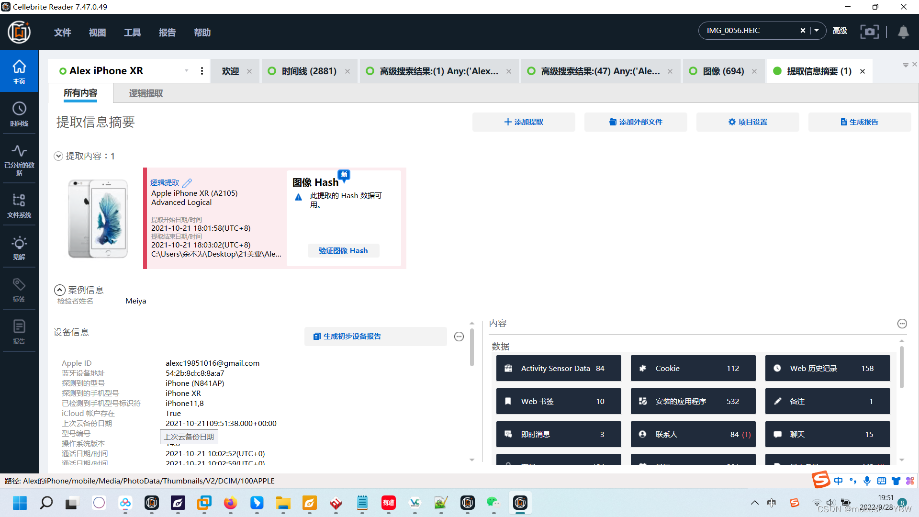Collapse the 案例信息 section
This screenshot has width=919, height=517.
tap(60, 290)
